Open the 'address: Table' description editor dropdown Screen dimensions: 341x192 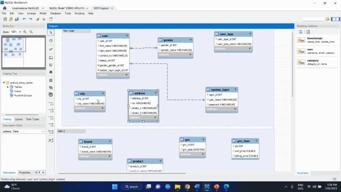coord(43,132)
